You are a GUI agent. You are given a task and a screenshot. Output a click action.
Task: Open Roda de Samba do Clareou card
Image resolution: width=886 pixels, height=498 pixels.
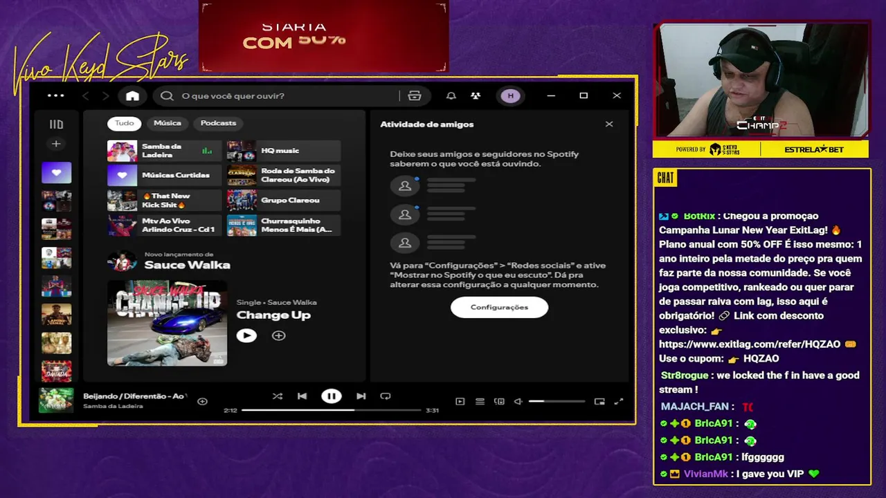pyautogui.click(x=284, y=176)
